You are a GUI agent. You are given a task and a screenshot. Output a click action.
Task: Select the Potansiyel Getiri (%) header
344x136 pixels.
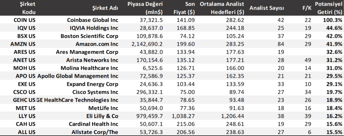329,8
